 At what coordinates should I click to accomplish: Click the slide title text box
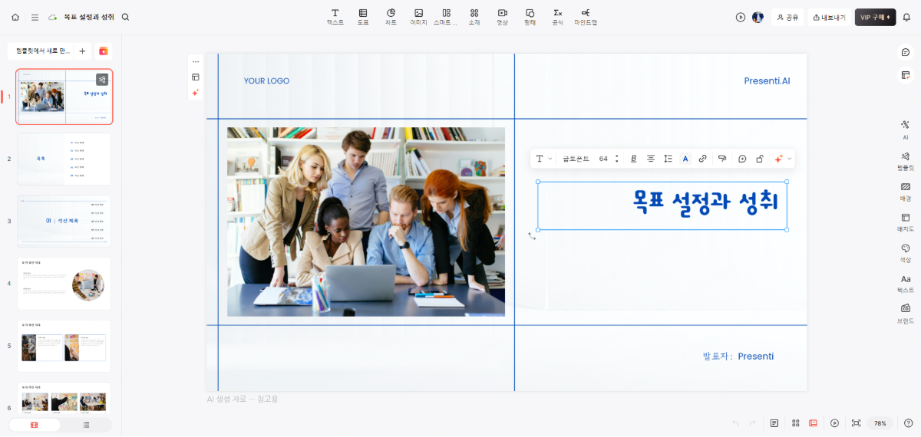[x=662, y=205]
